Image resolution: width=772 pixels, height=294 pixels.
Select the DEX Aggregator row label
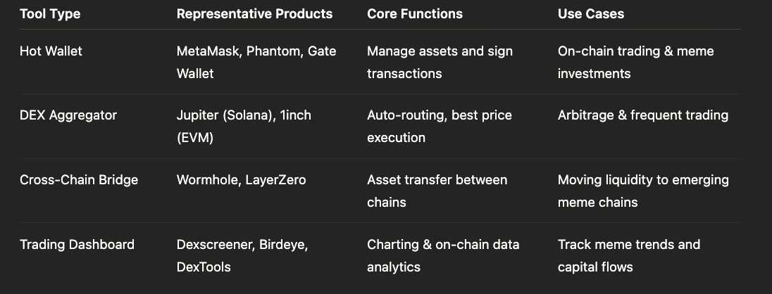click(68, 115)
